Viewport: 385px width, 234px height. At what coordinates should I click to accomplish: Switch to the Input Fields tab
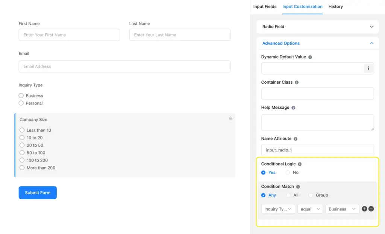[265, 7]
